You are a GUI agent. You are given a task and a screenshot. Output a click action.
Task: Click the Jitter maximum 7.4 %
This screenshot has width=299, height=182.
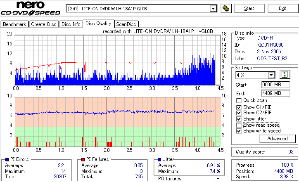pyautogui.click(x=215, y=171)
